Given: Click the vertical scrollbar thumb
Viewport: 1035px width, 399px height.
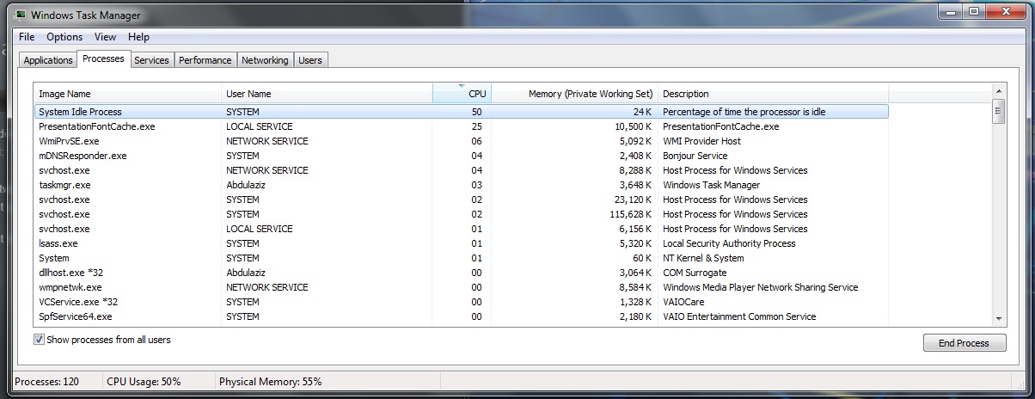Looking at the screenshot, I should (998, 111).
